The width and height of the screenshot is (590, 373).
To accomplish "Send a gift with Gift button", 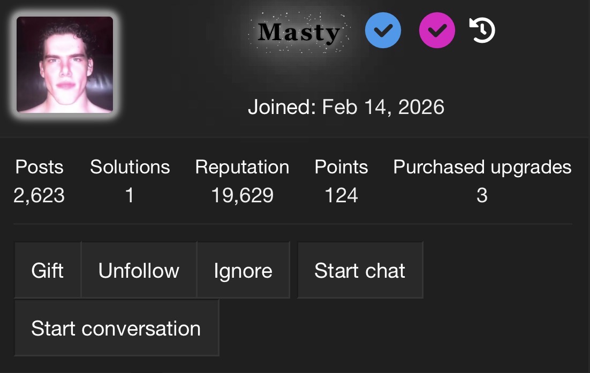I will coord(48,270).
